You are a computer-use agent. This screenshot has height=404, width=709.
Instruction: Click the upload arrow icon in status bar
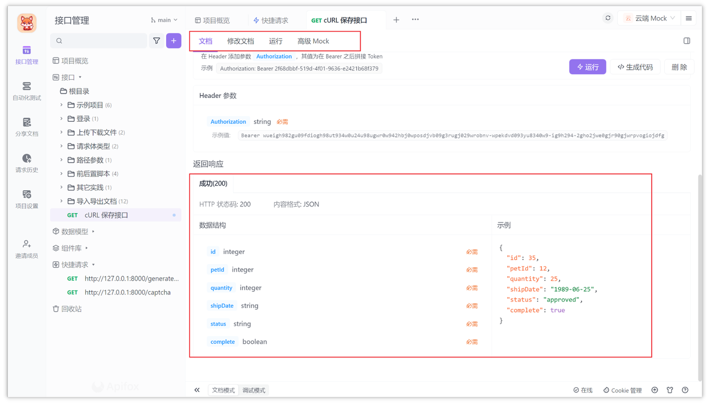[x=655, y=390]
